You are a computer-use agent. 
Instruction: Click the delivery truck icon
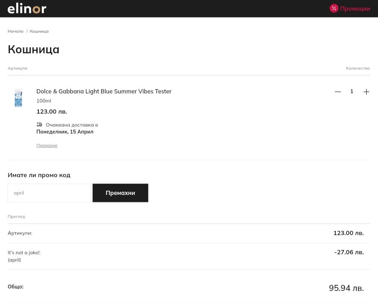pyautogui.click(x=39, y=125)
